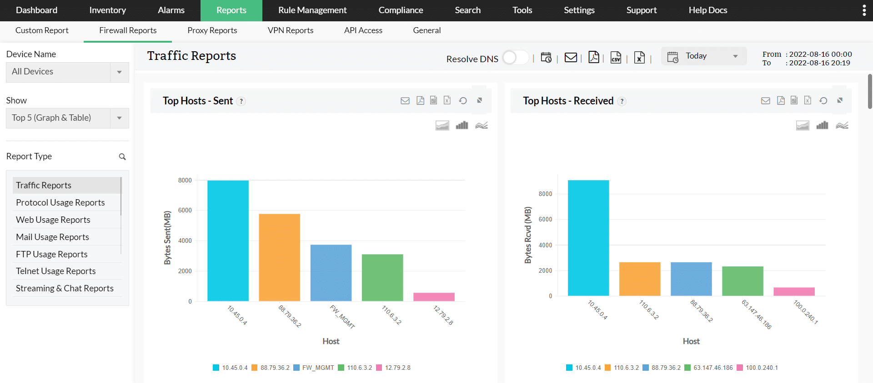Open the Report Type search icon
Screen dimensions: 873x383
122,157
